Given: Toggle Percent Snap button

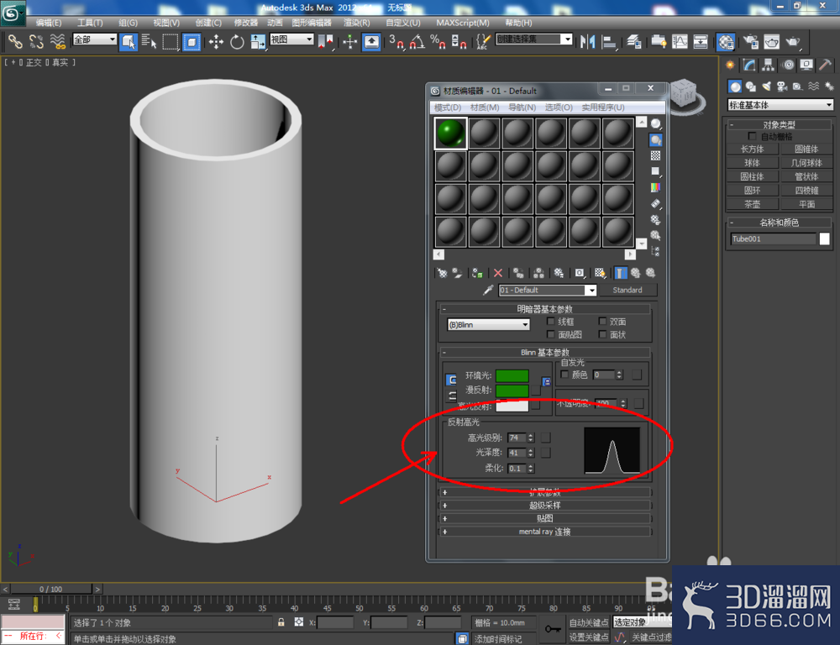Looking at the screenshot, I should point(438,41).
